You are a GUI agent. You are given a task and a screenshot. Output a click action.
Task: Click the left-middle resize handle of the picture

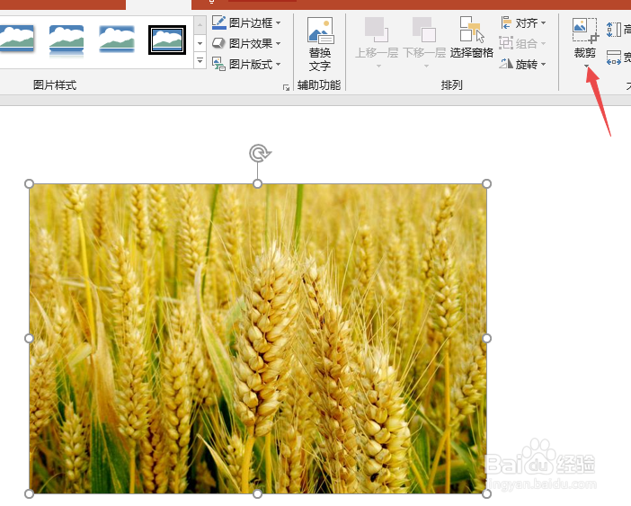(29, 338)
